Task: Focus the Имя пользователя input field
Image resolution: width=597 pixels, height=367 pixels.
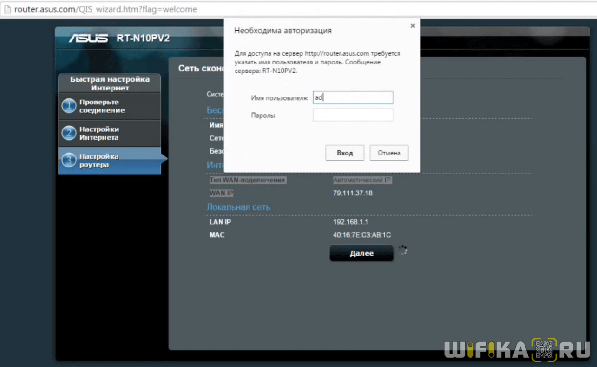Action: [x=353, y=97]
